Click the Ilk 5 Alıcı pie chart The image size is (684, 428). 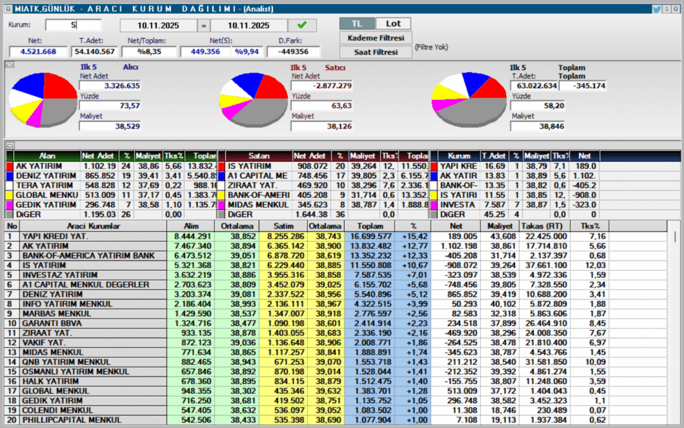click(42, 100)
